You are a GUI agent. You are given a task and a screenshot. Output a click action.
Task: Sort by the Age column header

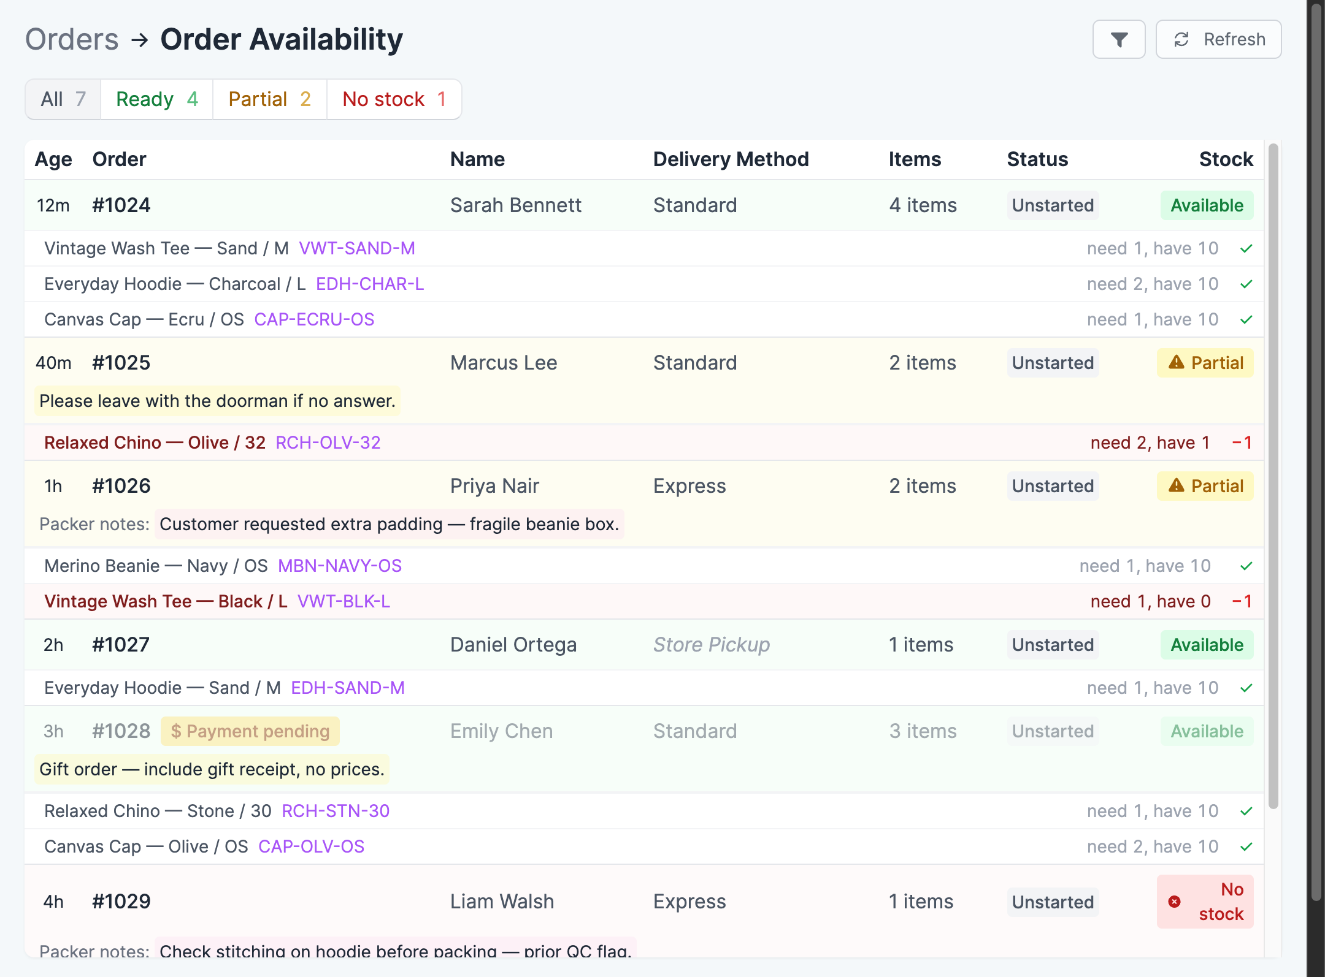click(53, 159)
